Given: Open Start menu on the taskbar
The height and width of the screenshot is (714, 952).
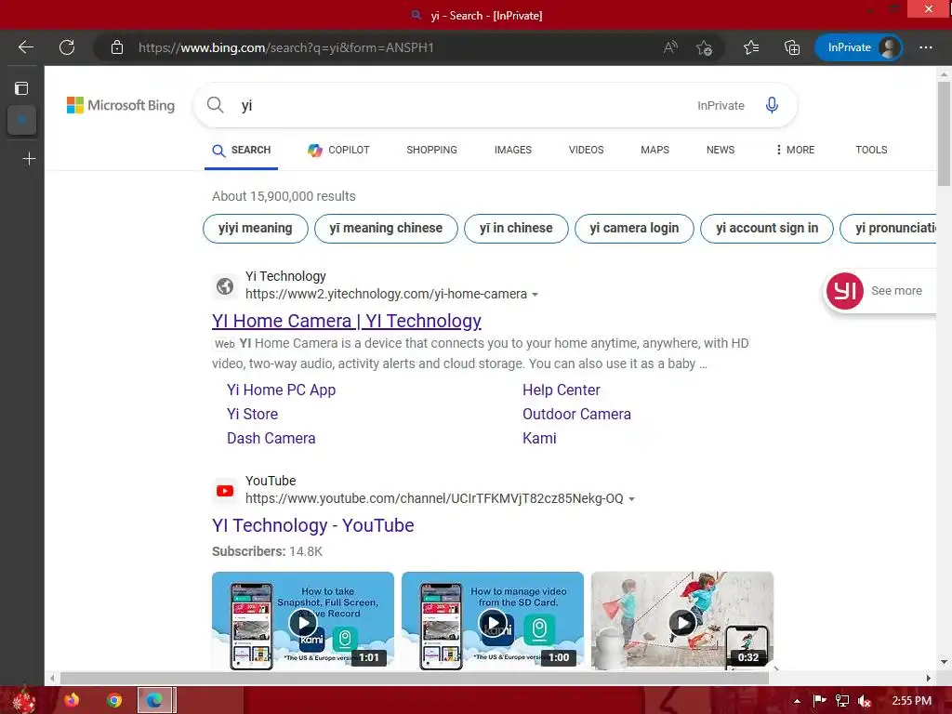Looking at the screenshot, I should point(24,700).
